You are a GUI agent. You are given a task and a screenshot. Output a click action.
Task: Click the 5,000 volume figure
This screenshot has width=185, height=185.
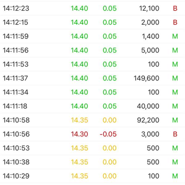pos(150,50)
